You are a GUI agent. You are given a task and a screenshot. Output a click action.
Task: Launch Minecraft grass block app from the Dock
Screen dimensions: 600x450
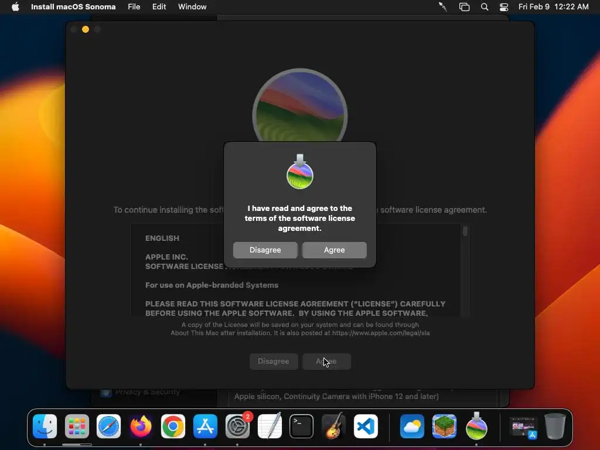click(x=444, y=426)
